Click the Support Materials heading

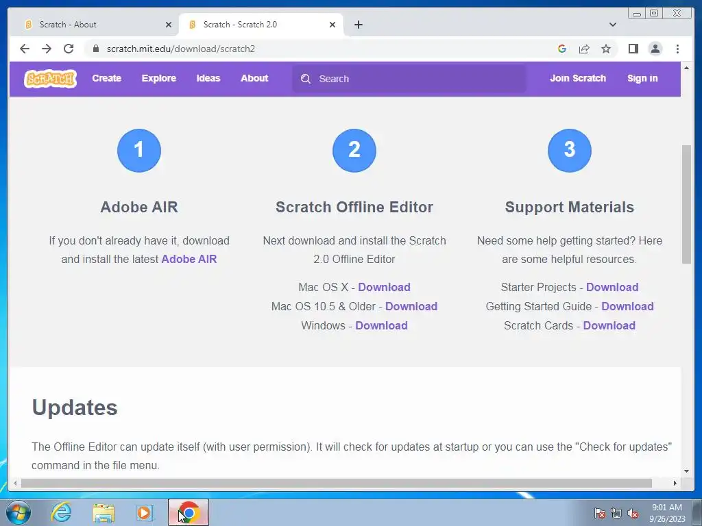570,207
